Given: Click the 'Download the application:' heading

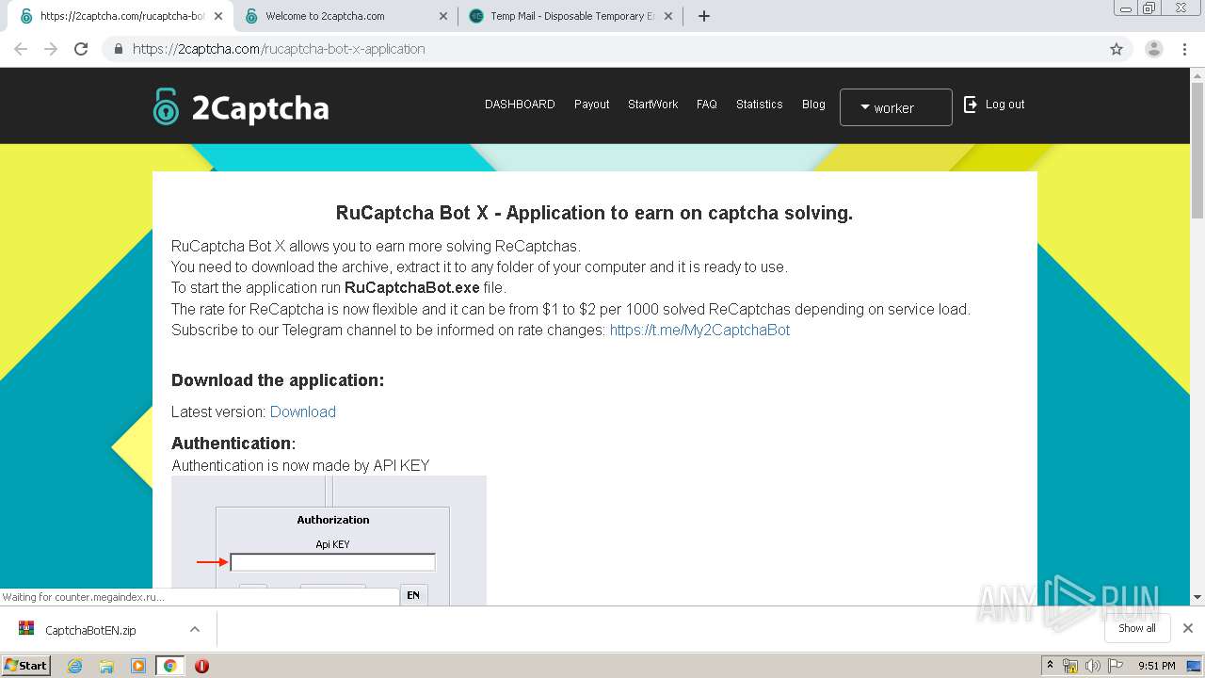Looking at the screenshot, I should coord(278,380).
